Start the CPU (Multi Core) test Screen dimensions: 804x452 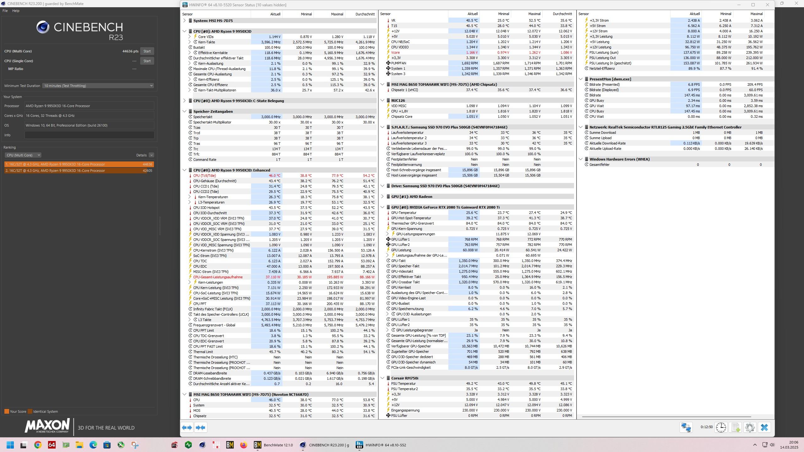pyautogui.click(x=147, y=51)
